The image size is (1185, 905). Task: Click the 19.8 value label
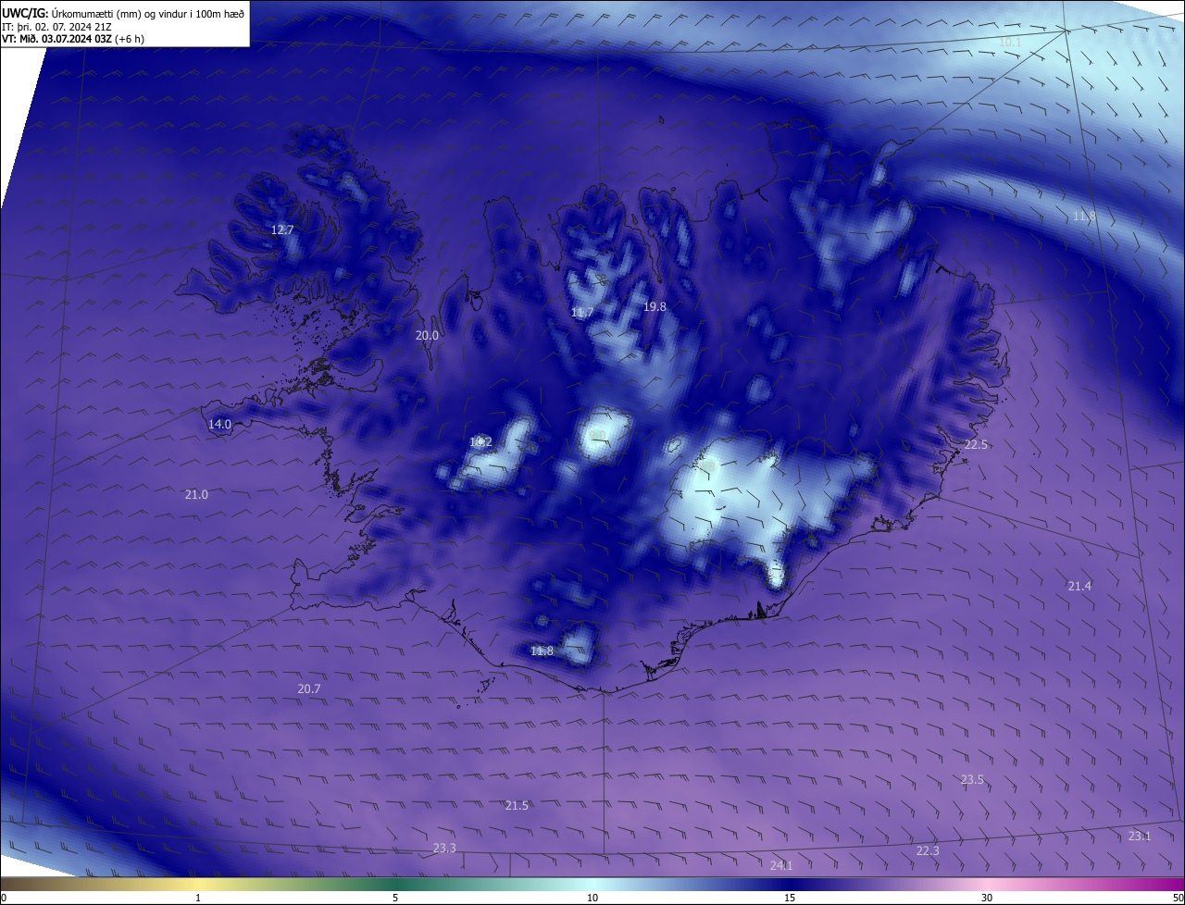(x=655, y=306)
